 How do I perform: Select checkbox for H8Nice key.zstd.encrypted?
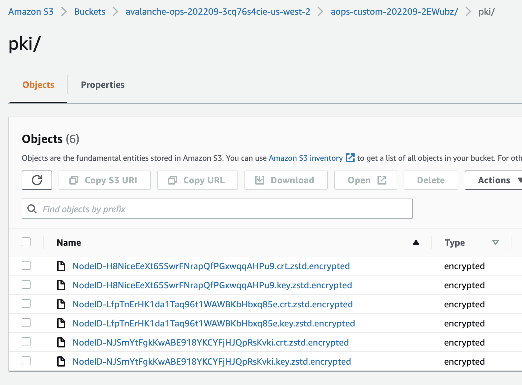[26, 284]
